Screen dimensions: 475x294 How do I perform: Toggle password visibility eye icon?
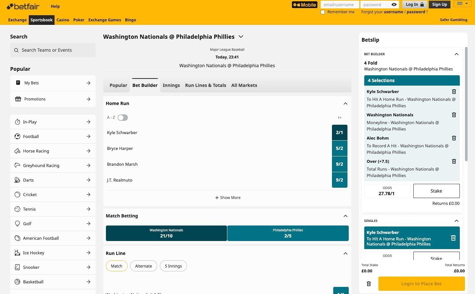coord(394,5)
